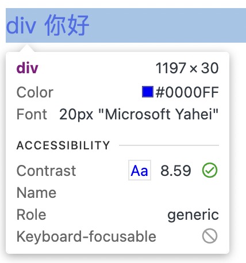The image size is (246, 263).
Task: Click the Color label
Action: tap(35, 92)
